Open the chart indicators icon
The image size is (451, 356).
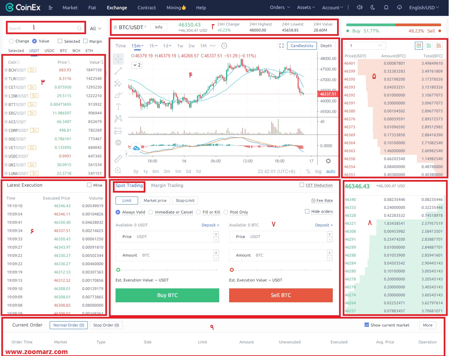[x=224, y=46]
